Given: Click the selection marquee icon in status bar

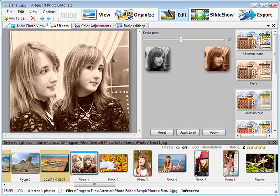Looking at the screenshot, I should point(60,191).
